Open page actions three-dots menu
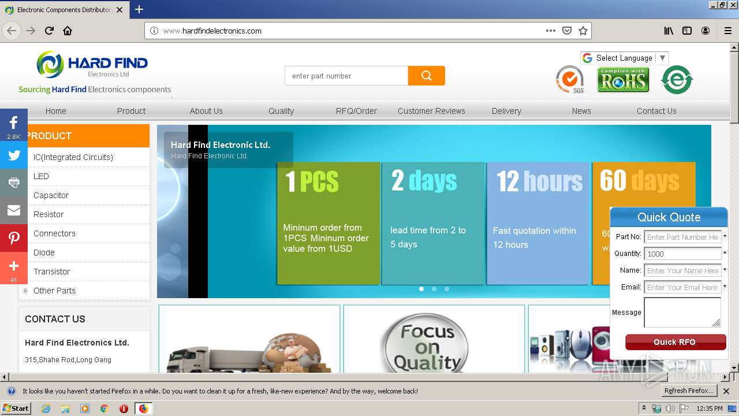Screen dimensions: 739x416 pos(551,31)
